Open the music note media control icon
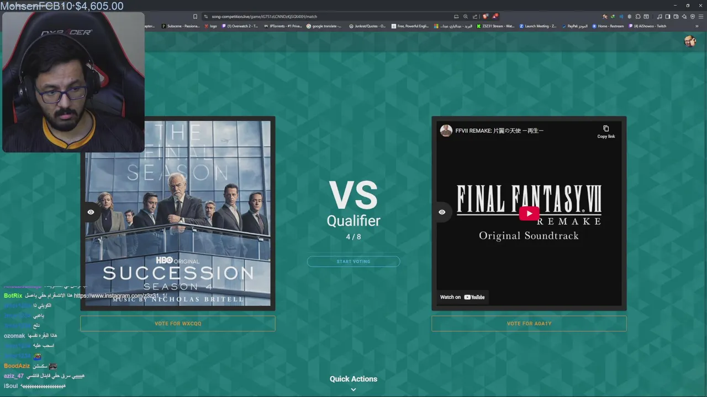The width and height of the screenshot is (707, 397). [659, 17]
